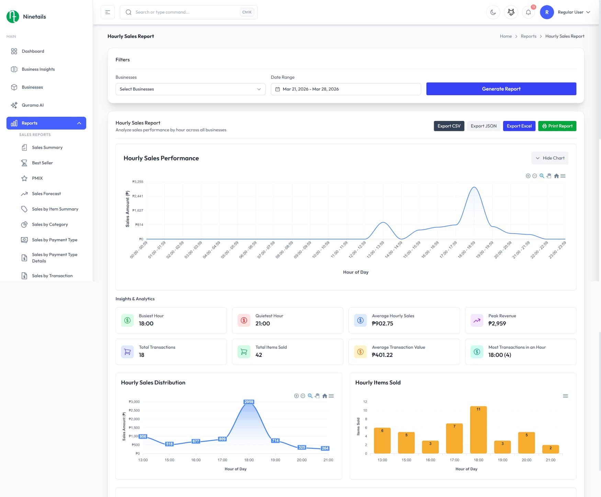Go to the Sales Forecast report

click(x=46, y=193)
